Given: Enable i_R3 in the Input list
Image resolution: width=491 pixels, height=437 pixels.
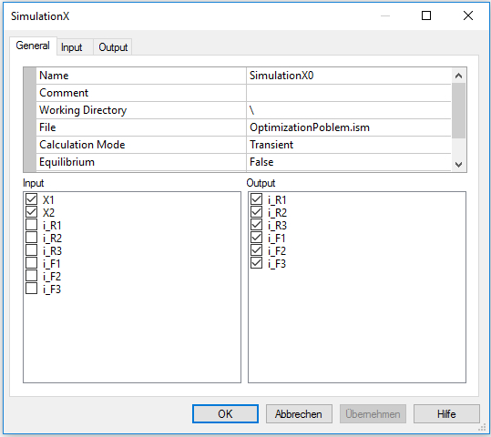Looking at the screenshot, I should (x=32, y=250).
